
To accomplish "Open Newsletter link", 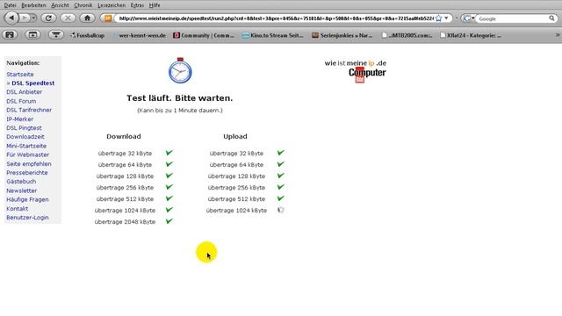I will click(x=21, y=190).
